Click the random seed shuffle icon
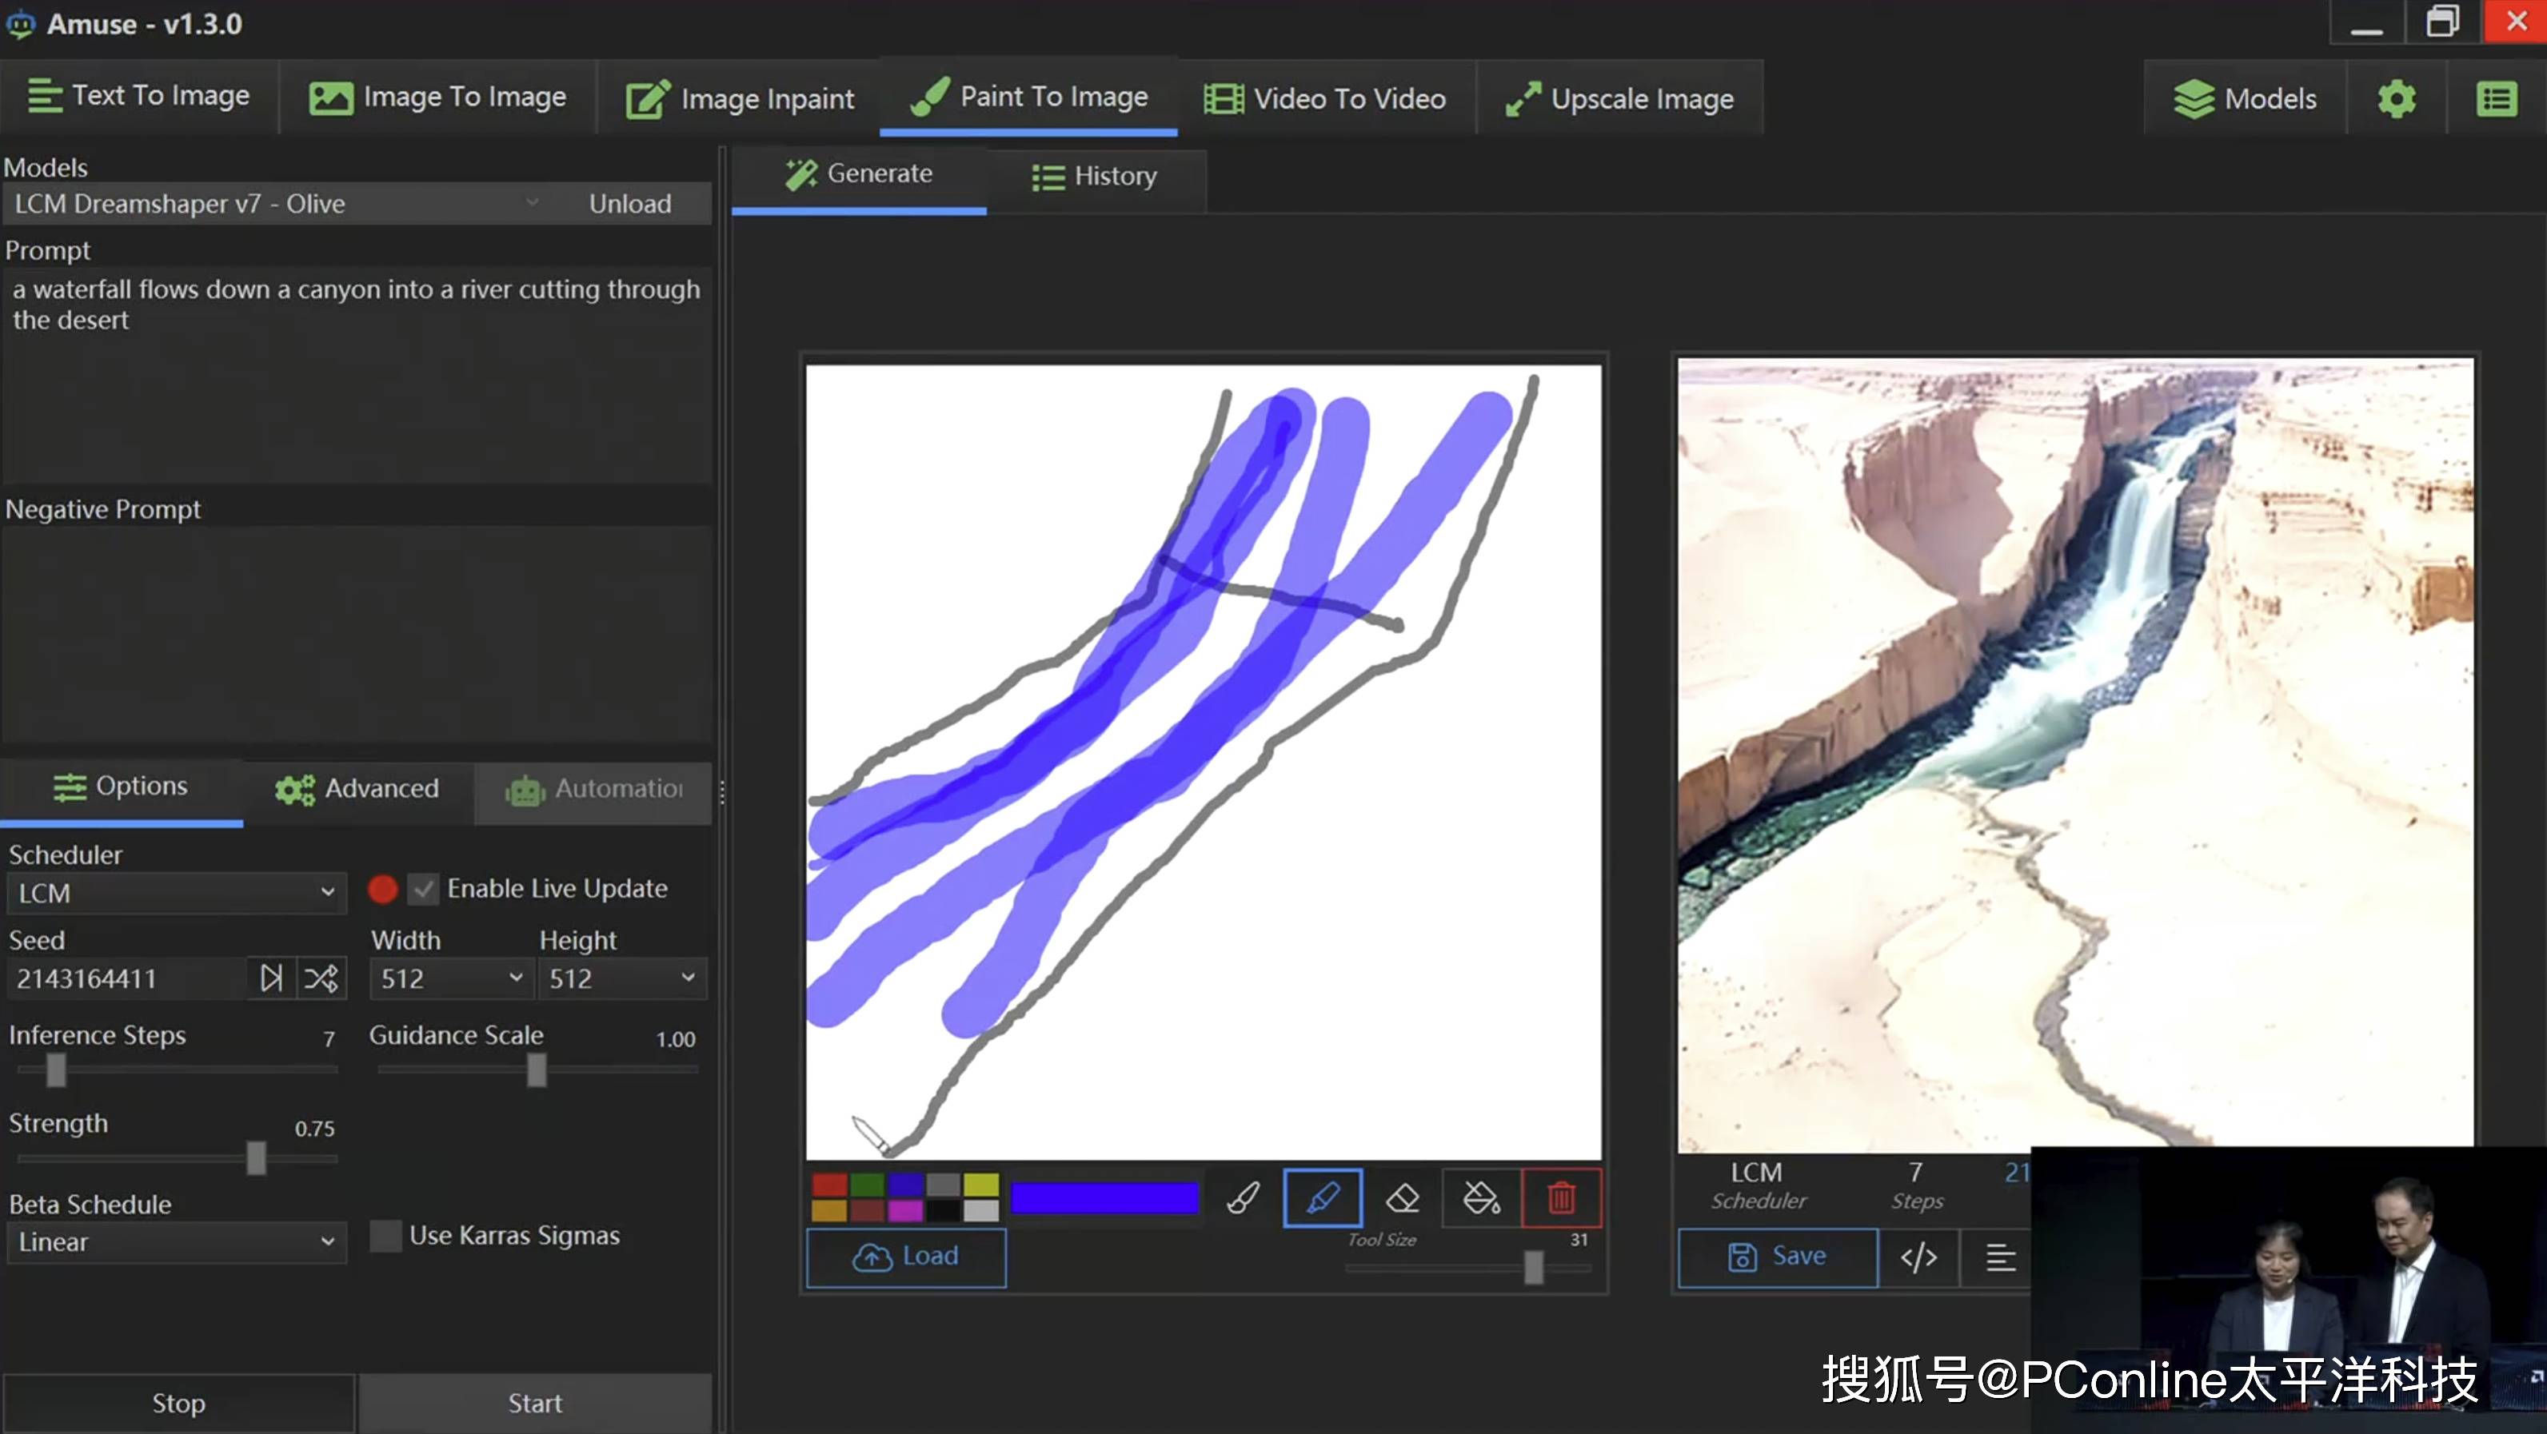This screenshot has width=2547, height=1434. (x=321, y=978)
